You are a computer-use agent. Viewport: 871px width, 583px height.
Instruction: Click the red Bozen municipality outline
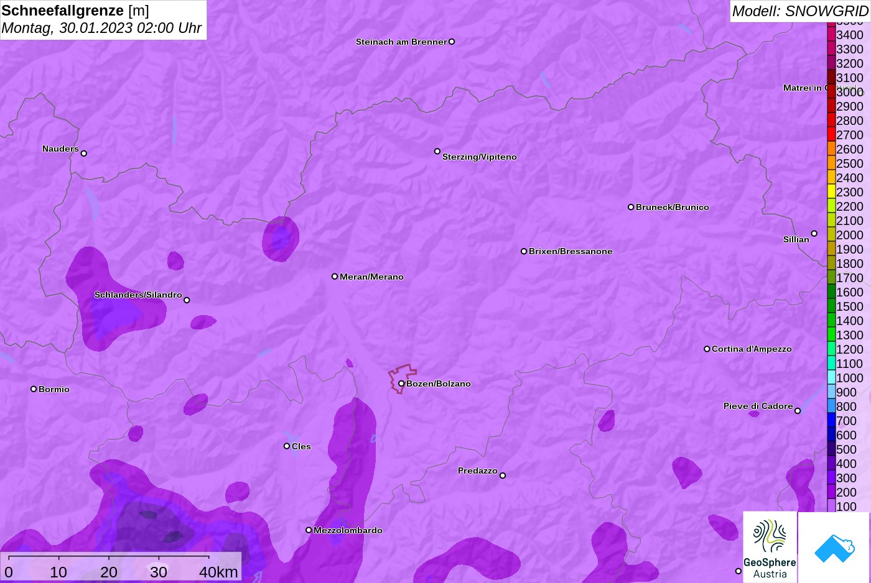click(402, 378)
